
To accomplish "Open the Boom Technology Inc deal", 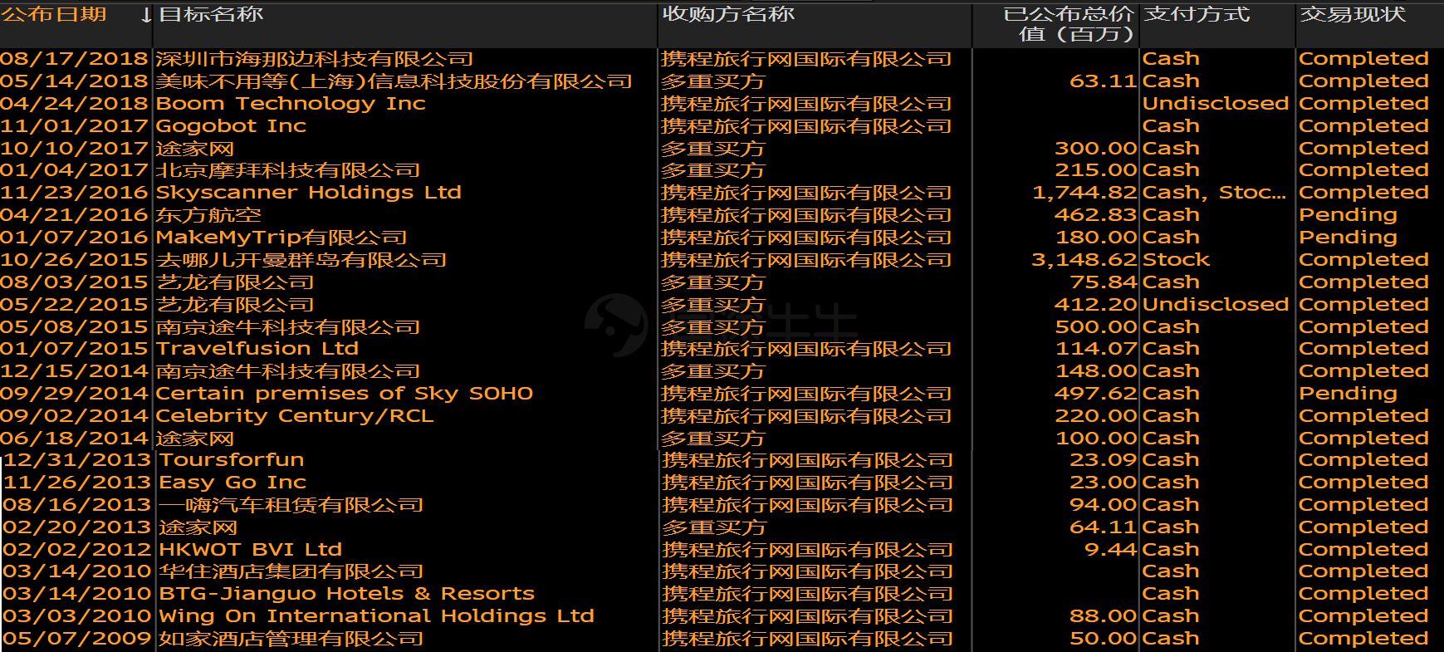I will pyautogui.click(x=291, y=104).
